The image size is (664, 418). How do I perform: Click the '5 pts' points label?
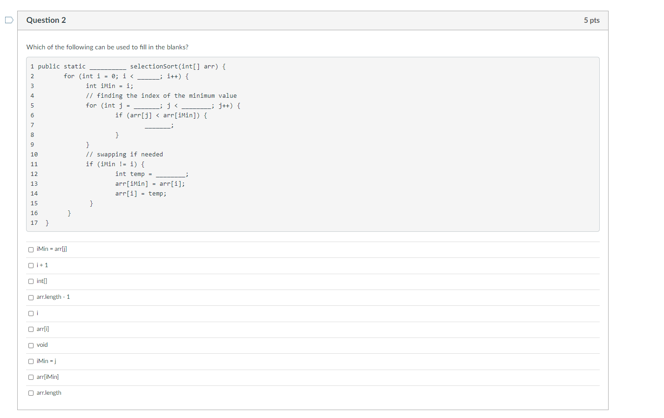click(x=591, y=20)
